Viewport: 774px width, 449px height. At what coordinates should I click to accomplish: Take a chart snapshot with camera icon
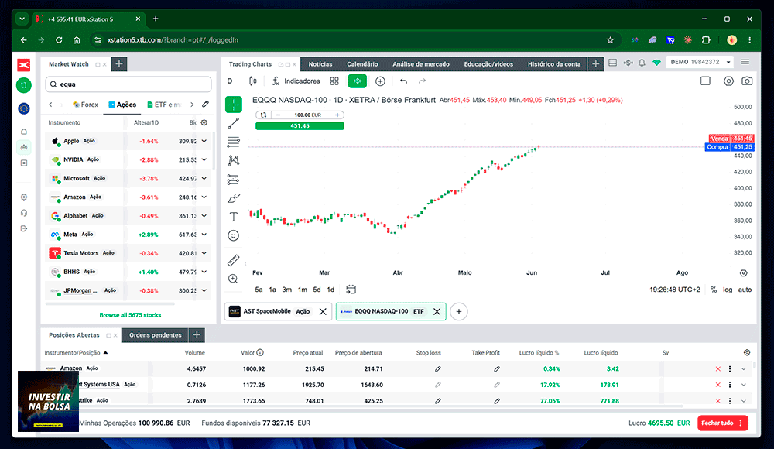coord(748,81)
